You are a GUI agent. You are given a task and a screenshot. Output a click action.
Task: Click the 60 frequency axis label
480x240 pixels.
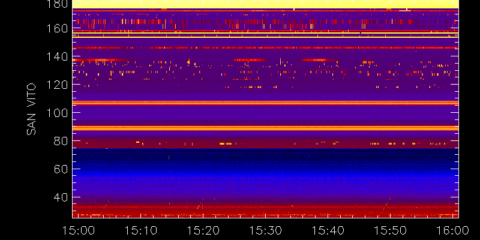click(x=61, y=169)
